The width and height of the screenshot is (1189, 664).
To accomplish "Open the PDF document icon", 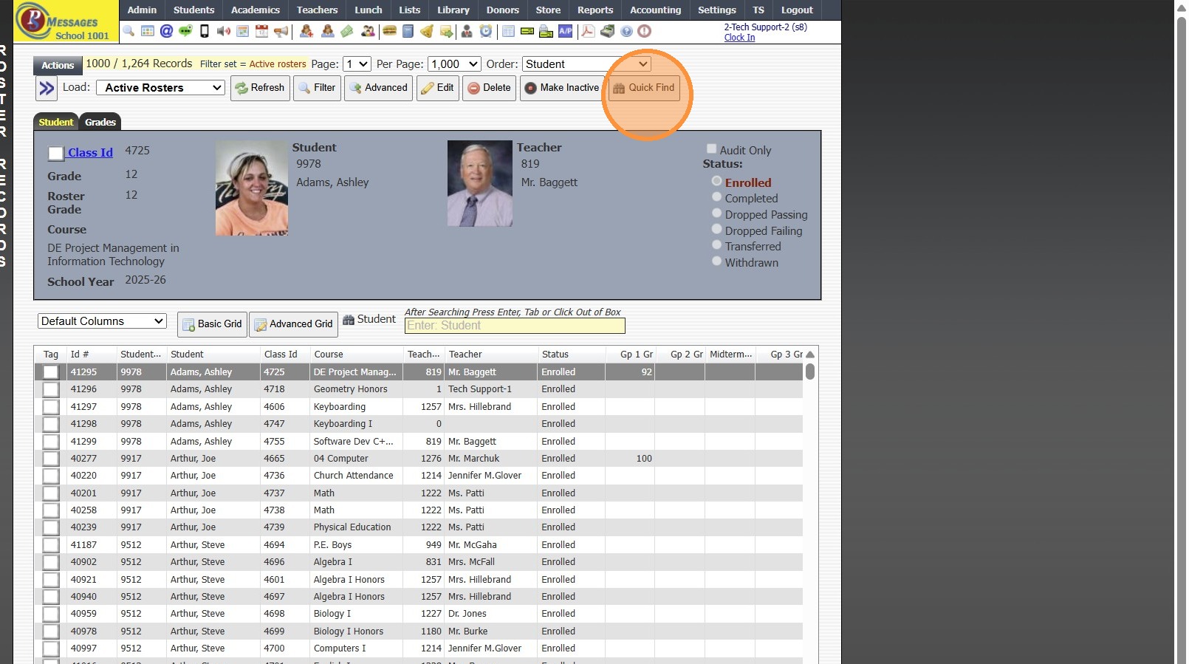I will tap(588, 31).
